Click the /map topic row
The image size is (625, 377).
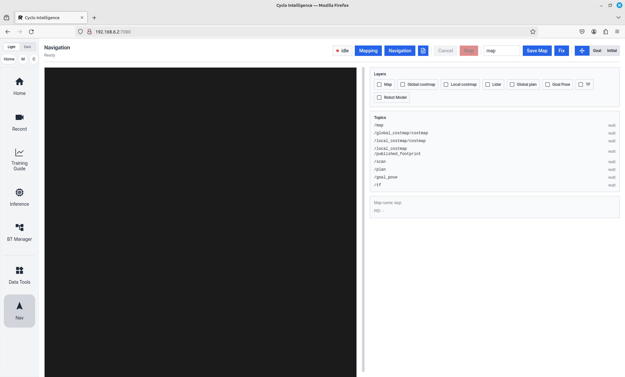(x=495, y=125)
